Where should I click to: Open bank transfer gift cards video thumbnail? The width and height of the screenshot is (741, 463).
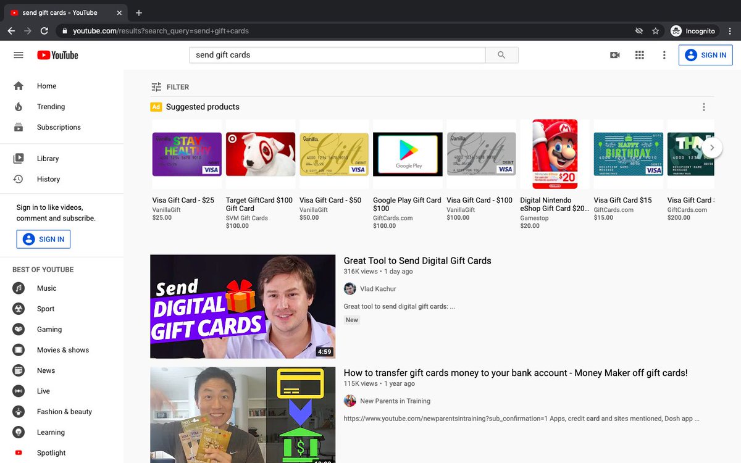(x=243, y=415)
